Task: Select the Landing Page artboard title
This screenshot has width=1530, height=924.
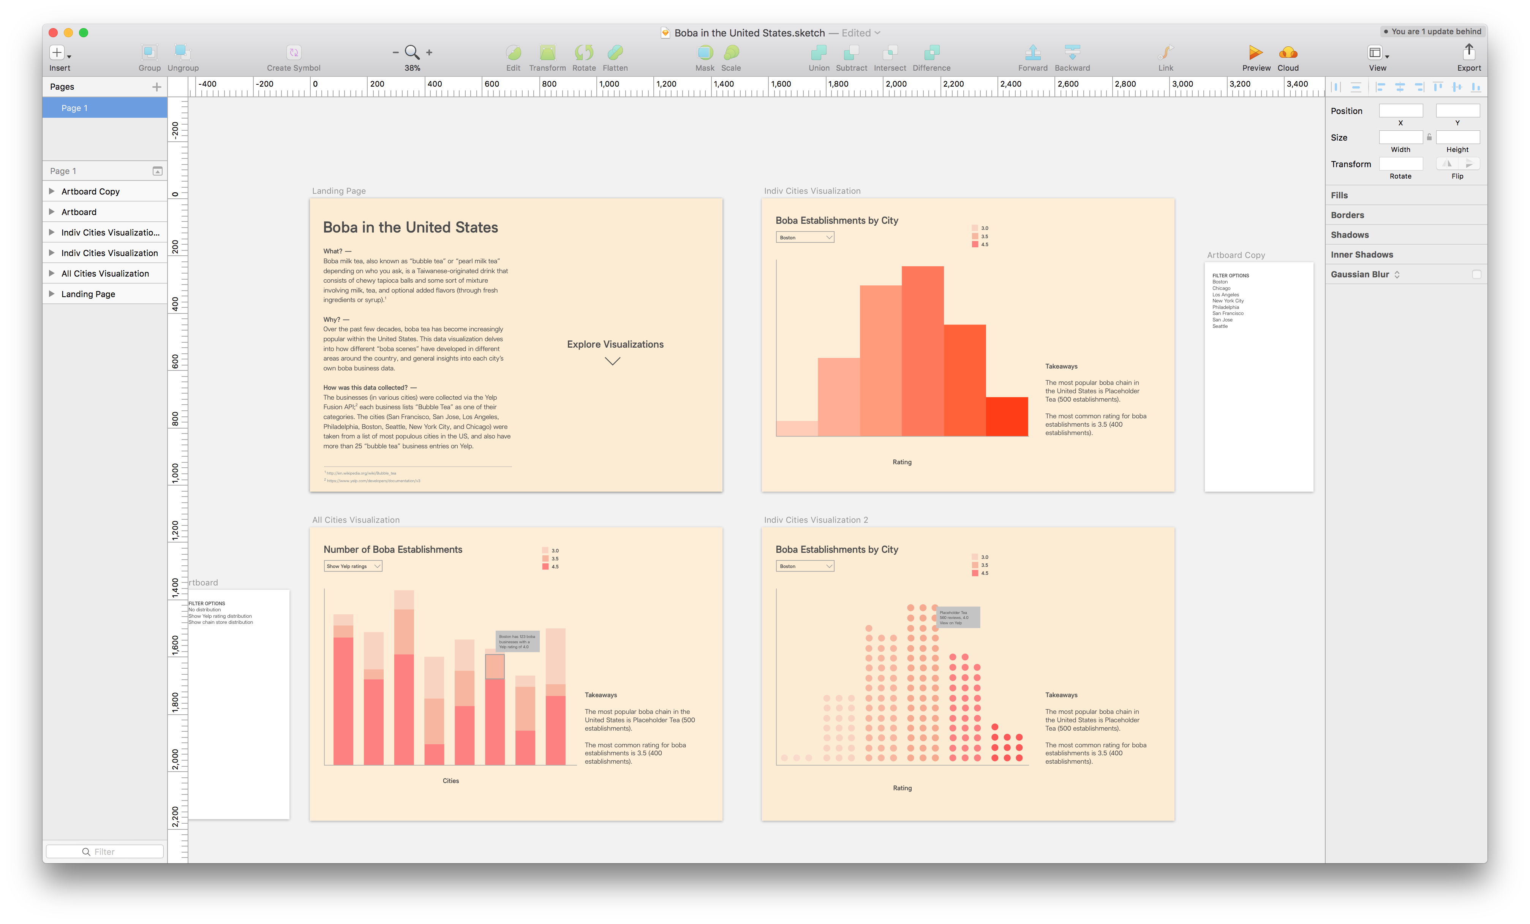Action: click(338, 191)
